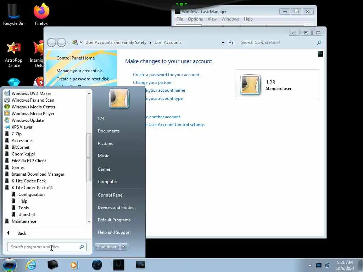Open View menu in Task Manager

click(x=212, y=19)
